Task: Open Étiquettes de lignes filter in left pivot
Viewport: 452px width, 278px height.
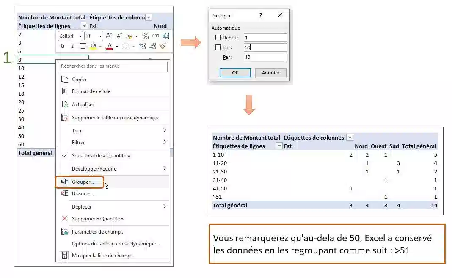Action: pyautogui.click(x=84, y=26)
